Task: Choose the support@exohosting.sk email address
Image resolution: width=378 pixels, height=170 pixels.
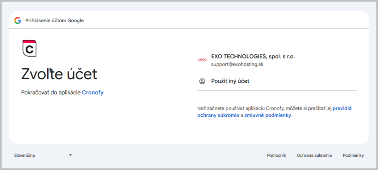Action: pyautogui.click(x=237, y=64)
